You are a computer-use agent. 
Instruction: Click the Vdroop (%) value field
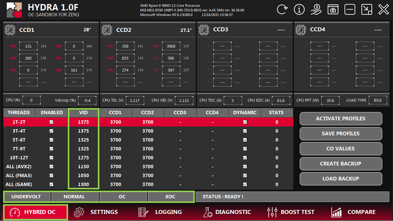(x=87, y=100)
